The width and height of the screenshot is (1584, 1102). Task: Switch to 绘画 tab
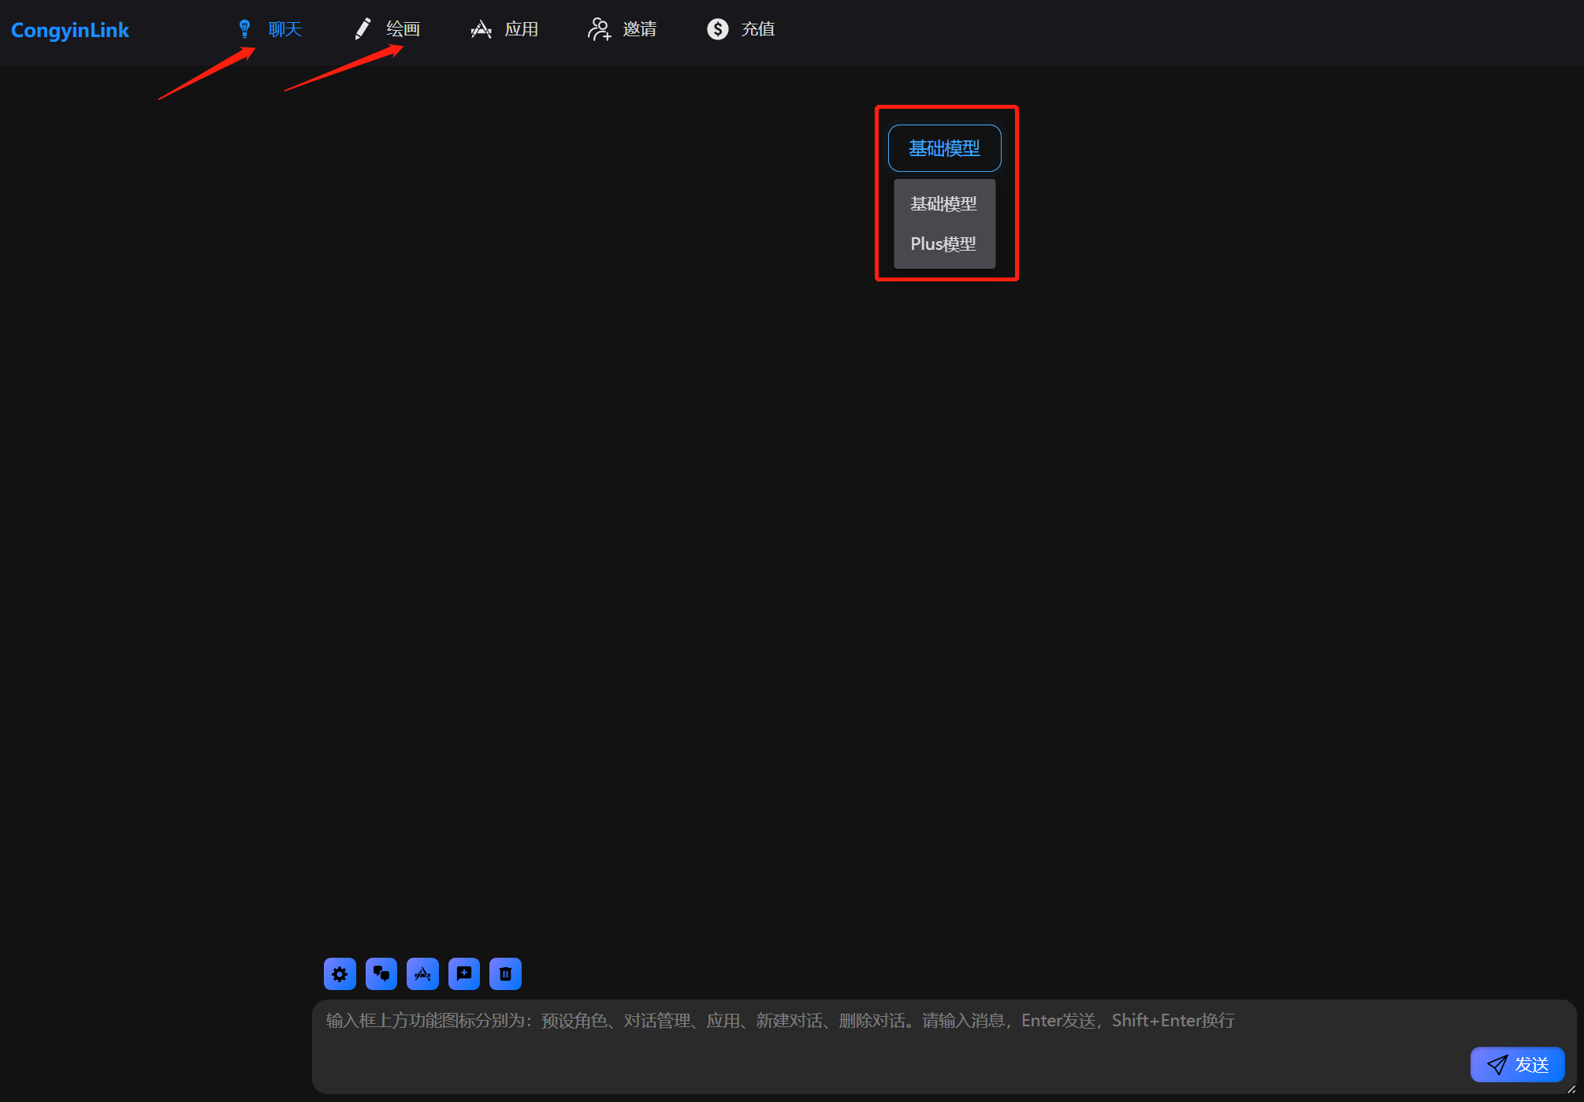[x=403, y=29]
